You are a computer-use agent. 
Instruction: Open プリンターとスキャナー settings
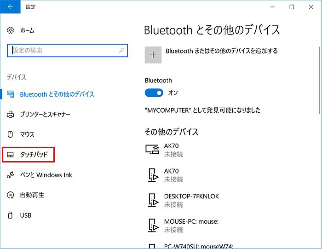(45, 114)
